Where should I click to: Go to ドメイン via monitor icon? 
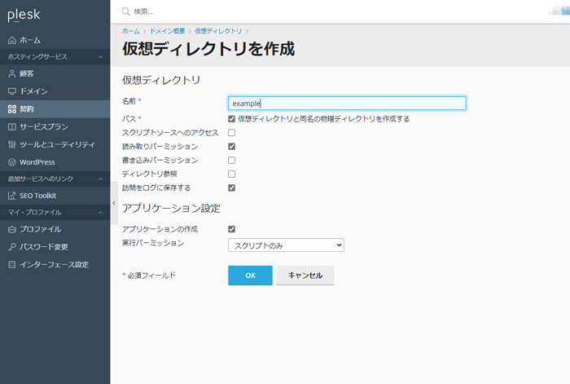[12, 91]
